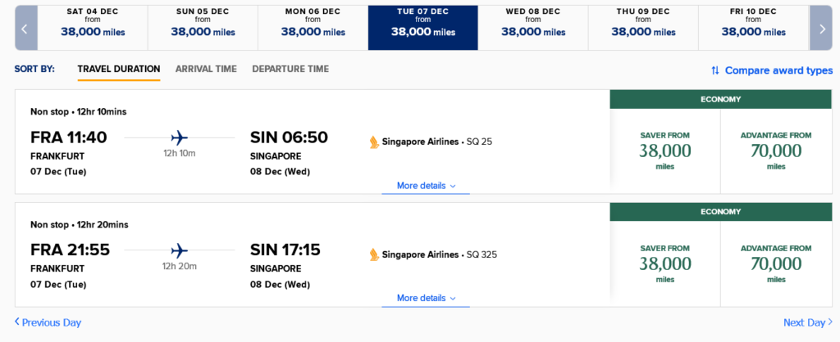
Task: Click the plane icon on SQ 25 flight
Action: 179,137
